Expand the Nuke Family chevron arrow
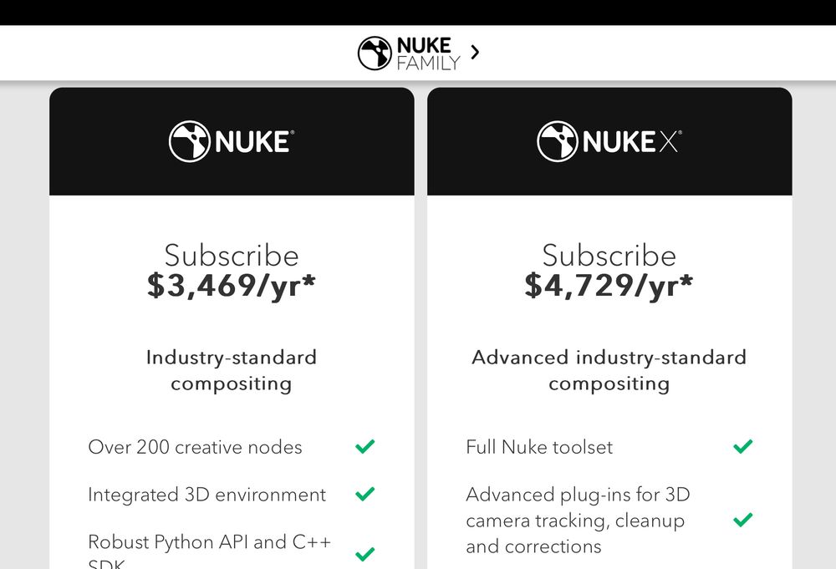 [x=475, y=52]
